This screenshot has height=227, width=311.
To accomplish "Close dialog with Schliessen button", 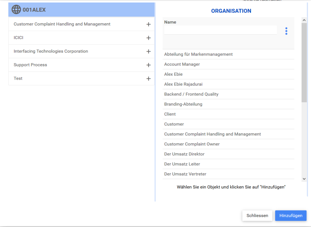I will pyautogui.click(x=257, y=216).
